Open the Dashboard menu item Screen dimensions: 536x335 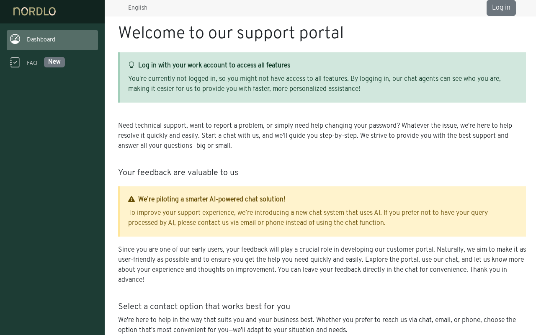pyautogui.click(x=52, y=40)
